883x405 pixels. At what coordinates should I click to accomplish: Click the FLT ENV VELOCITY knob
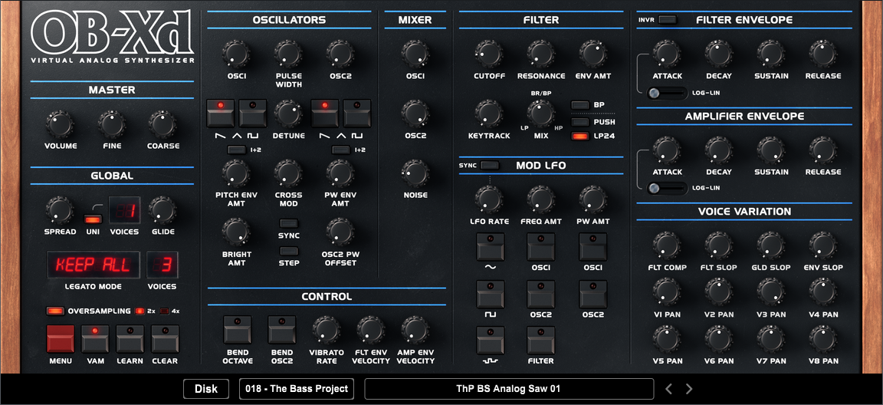click(x=370, y=330)
